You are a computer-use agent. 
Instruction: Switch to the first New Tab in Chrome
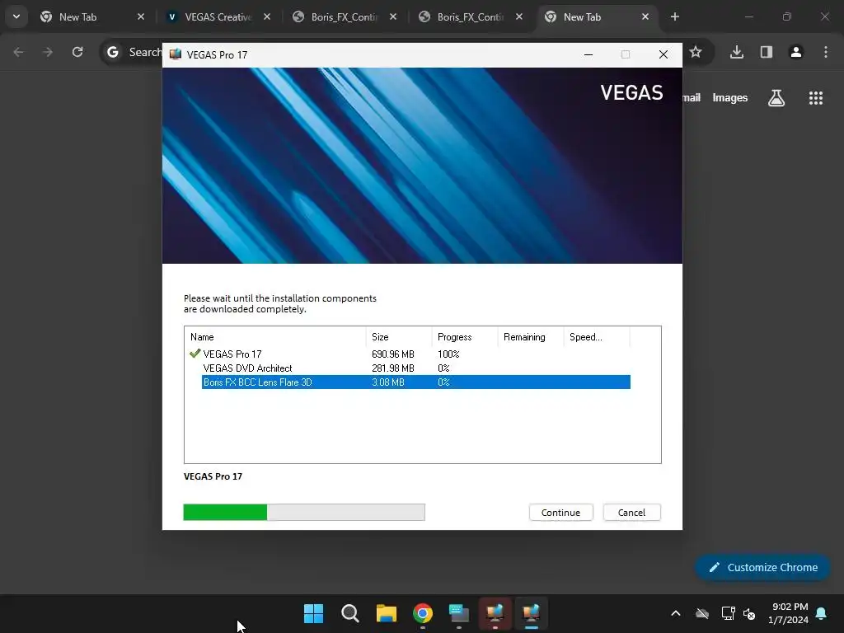click(x=91, y=16)
